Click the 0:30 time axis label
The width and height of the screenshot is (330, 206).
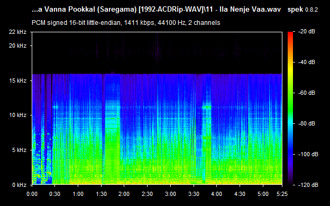point(54,194)
